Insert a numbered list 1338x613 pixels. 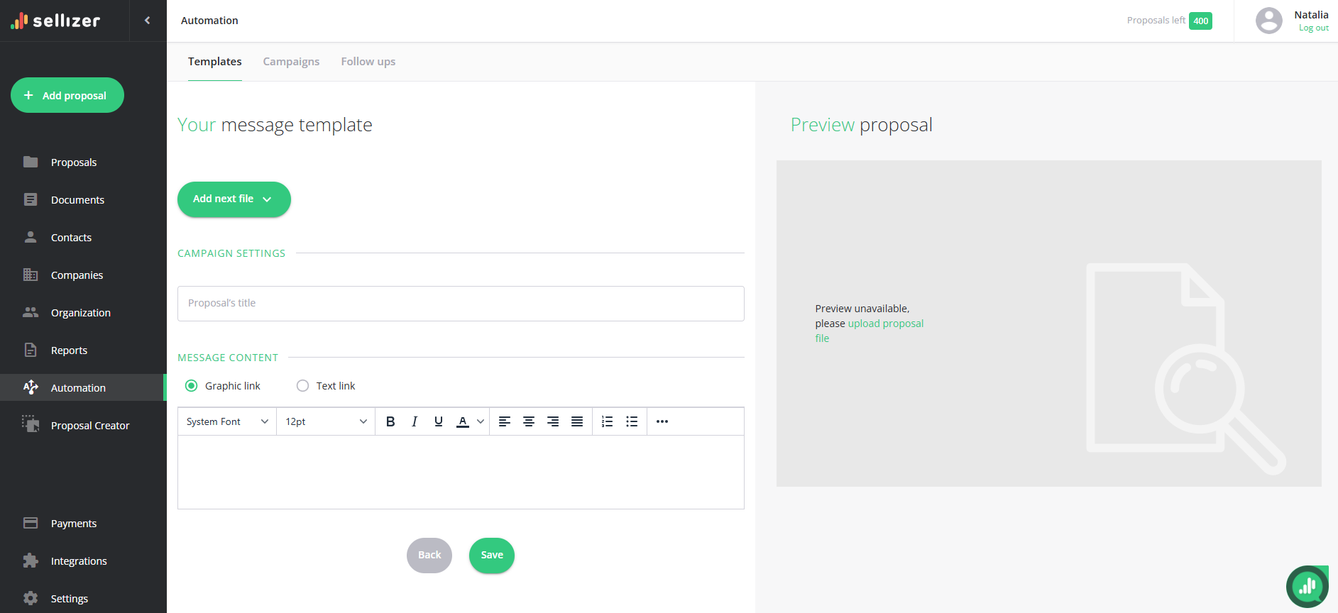(x=608, y=421)
